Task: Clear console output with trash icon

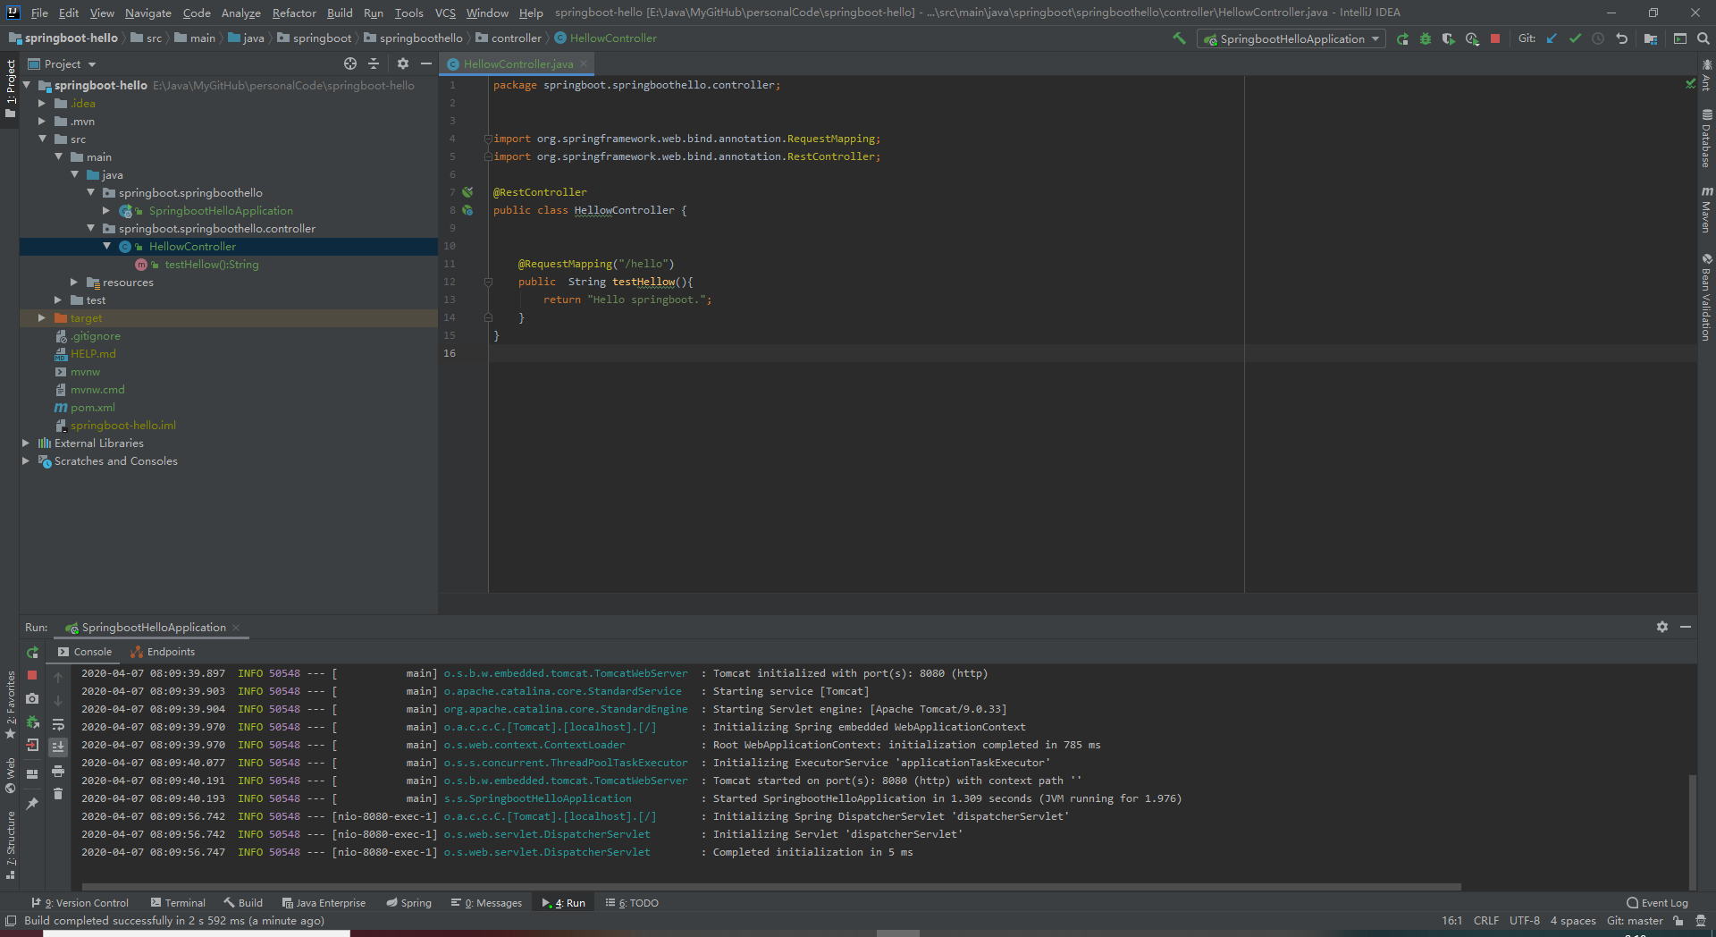Action: coord(58,793)
